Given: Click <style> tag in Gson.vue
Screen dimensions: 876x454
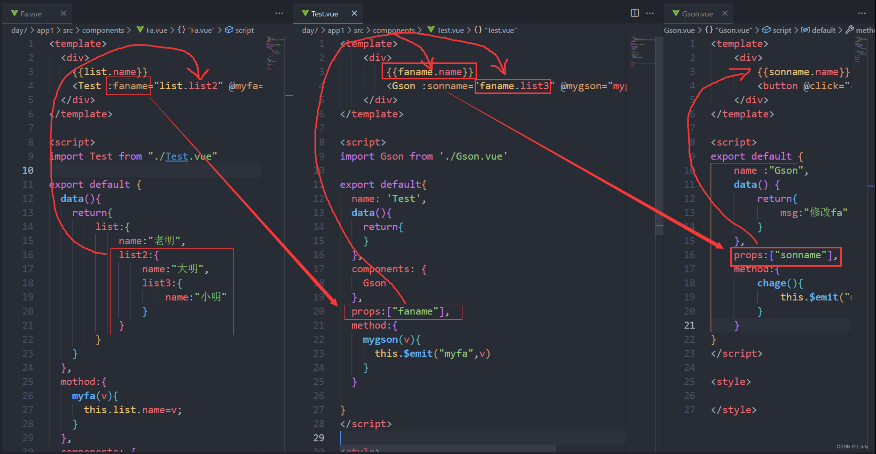Looking at the screenshot, I should [731, 382].
